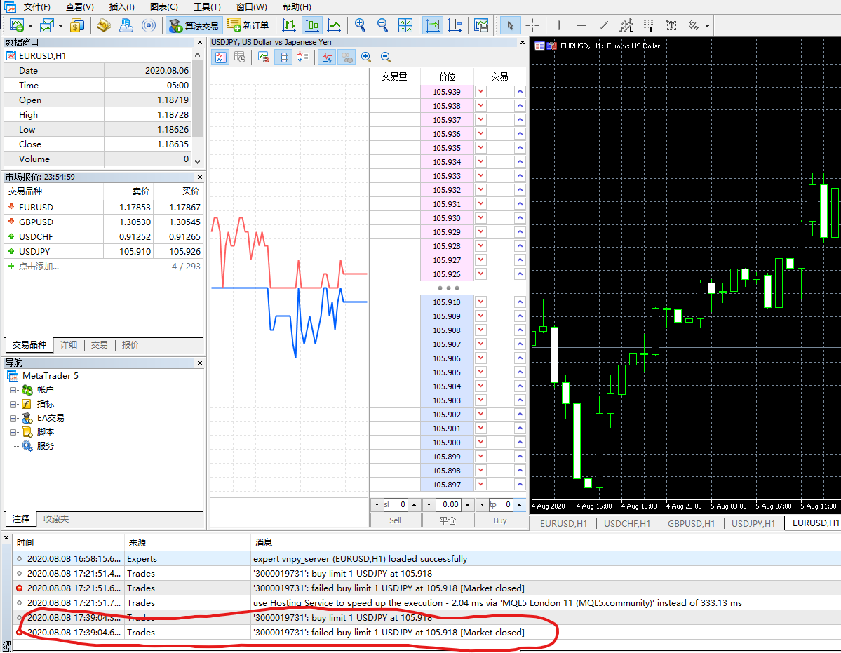Viewport: 841px width, 653px height.
Task: Select the horizontal line drawing tool
Action: pos(581,25)
